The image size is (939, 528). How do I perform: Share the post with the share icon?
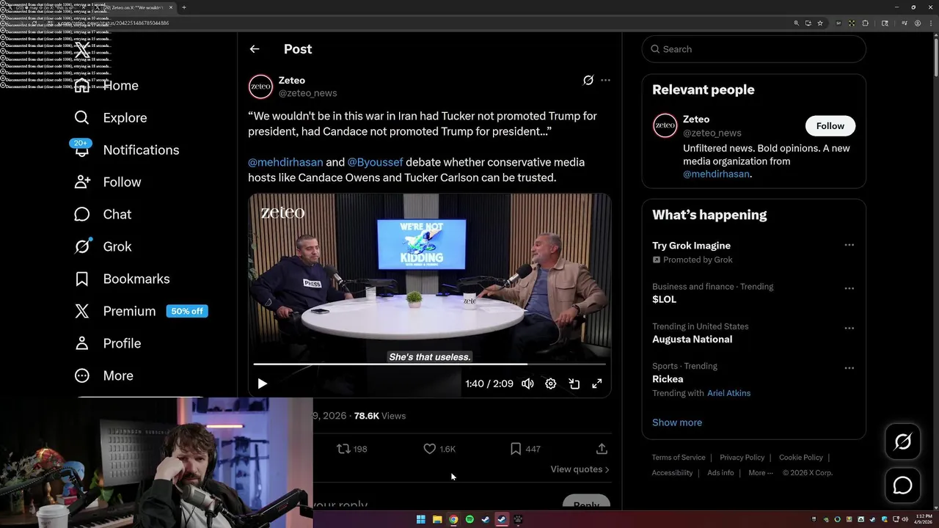pos(602,449)
